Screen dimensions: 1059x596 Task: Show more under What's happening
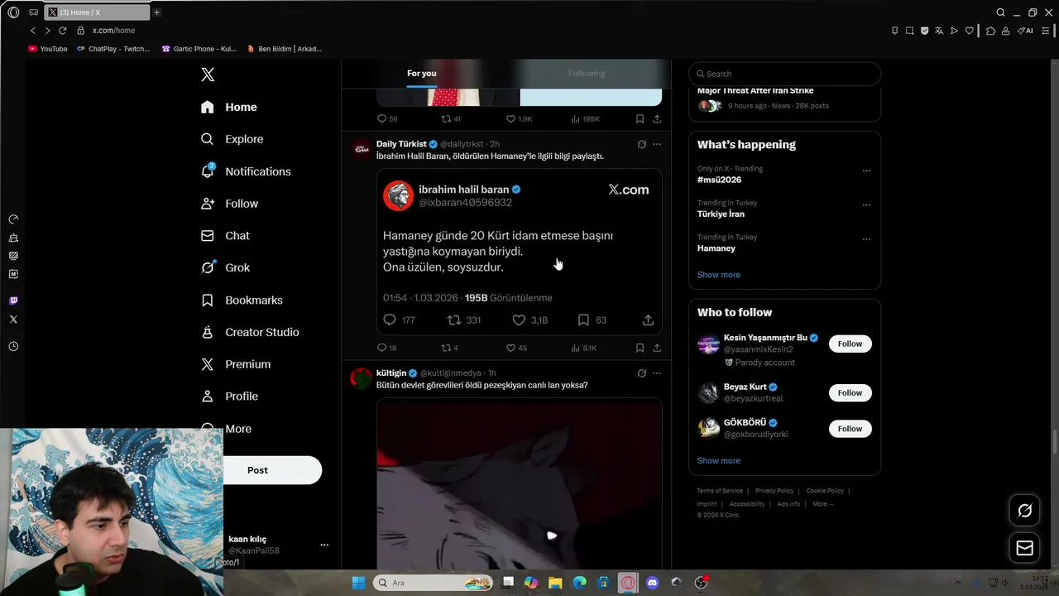click(719, 275)
